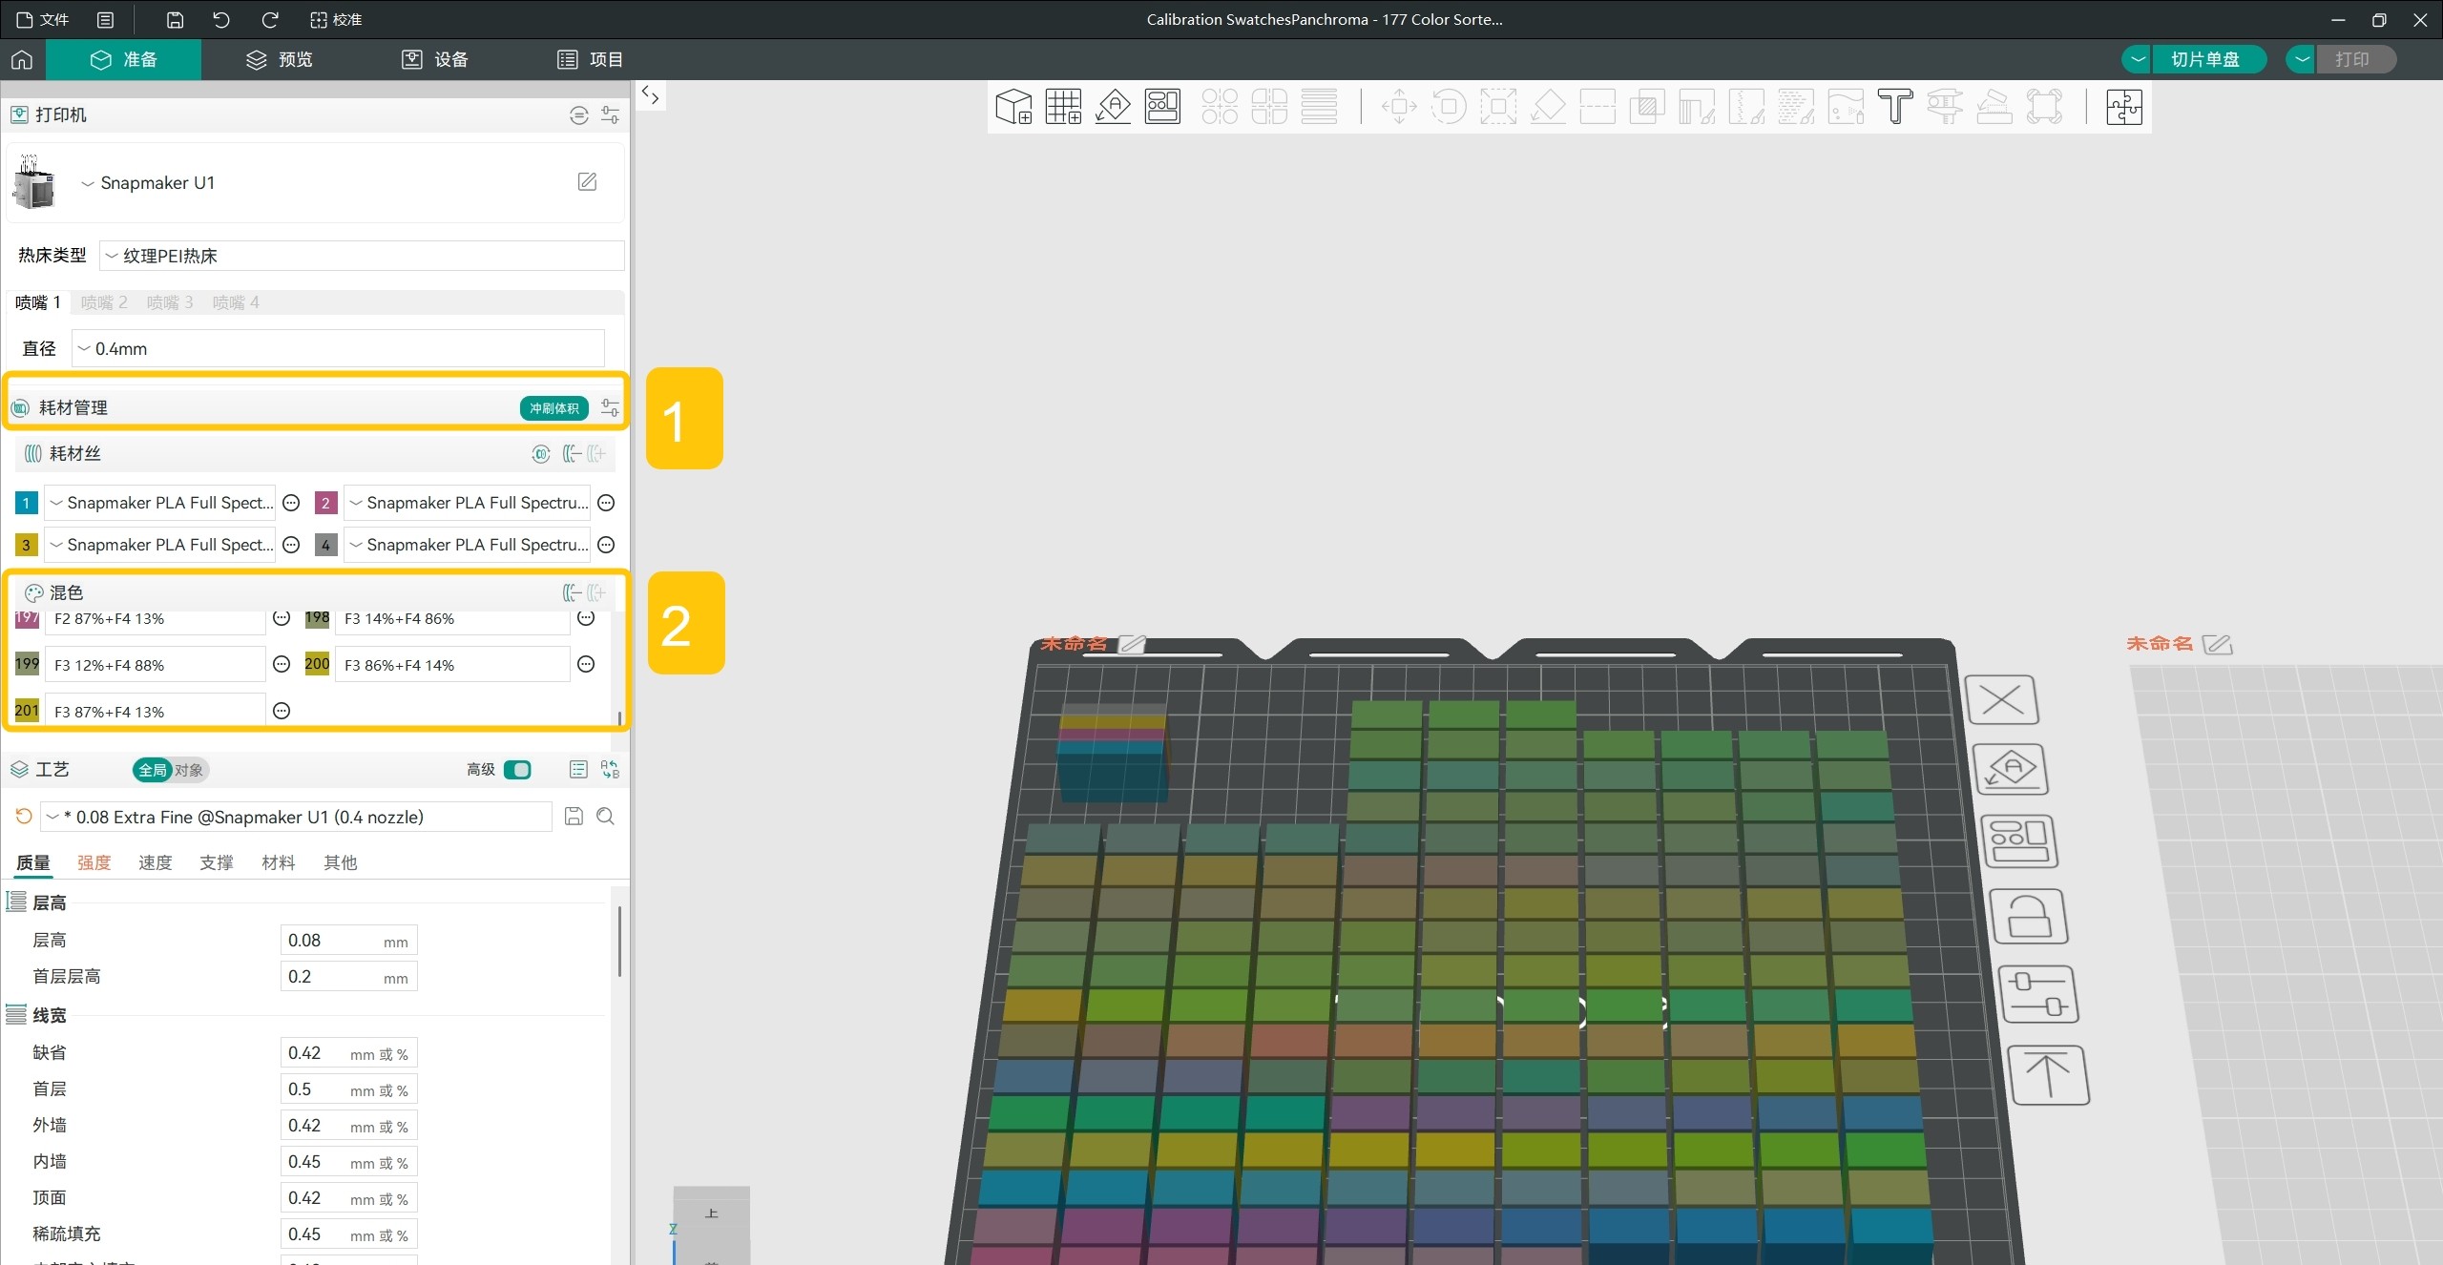Viewport: 2443px width, 1265px height.
Task: Switch process scope to 全局
Action: tap(152, 769)
